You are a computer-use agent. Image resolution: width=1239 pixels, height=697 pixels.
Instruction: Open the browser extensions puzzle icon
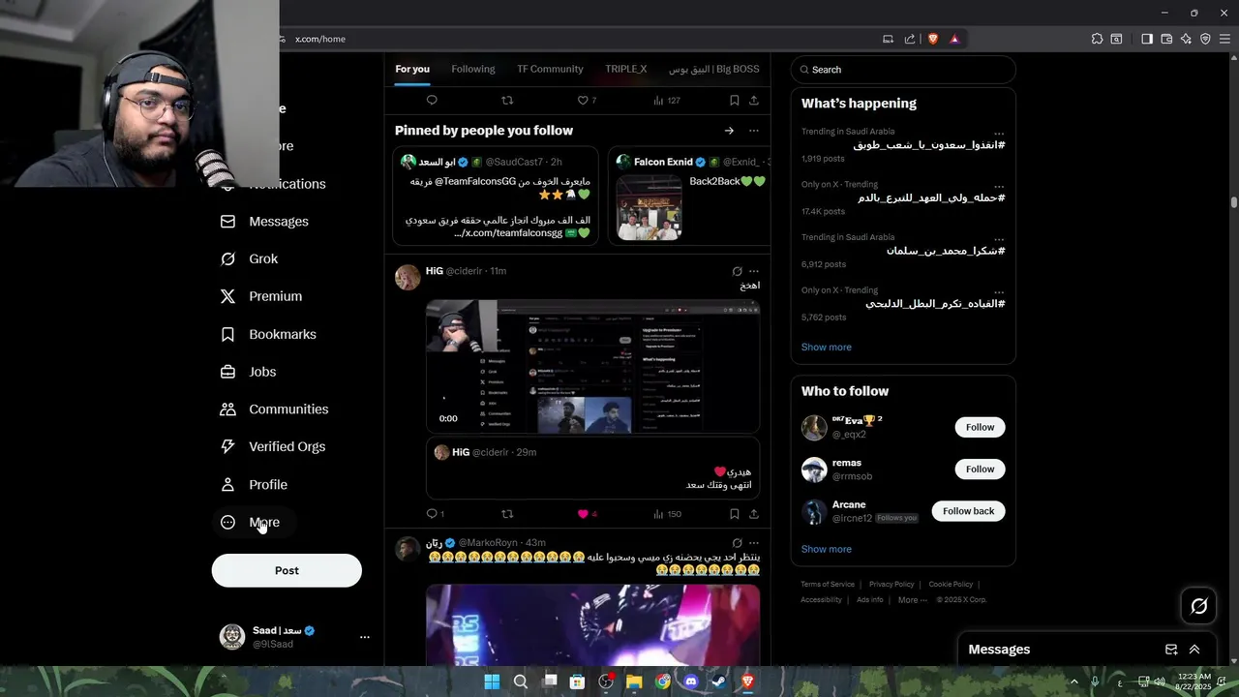coord(1097,39)
